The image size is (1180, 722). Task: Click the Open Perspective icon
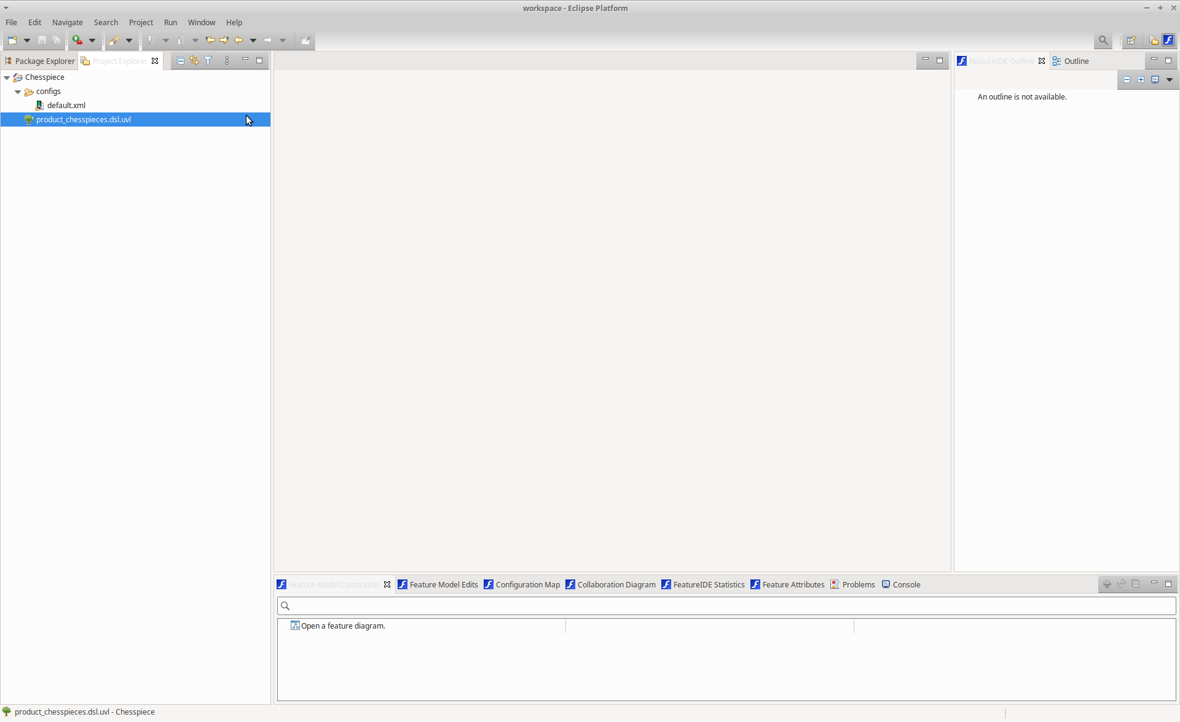point(1131,40)
